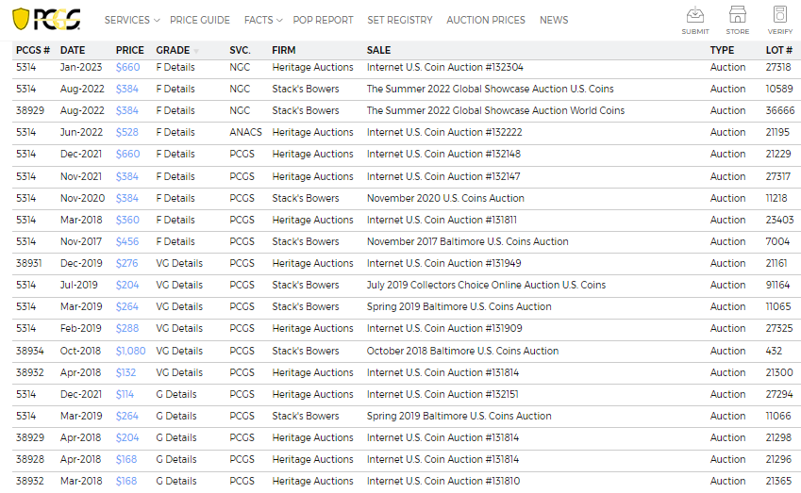Image resolution: width=801 pixels, height=493 pixels.
Task: Sort by the Price column header
Action: (x=130, y=50)
